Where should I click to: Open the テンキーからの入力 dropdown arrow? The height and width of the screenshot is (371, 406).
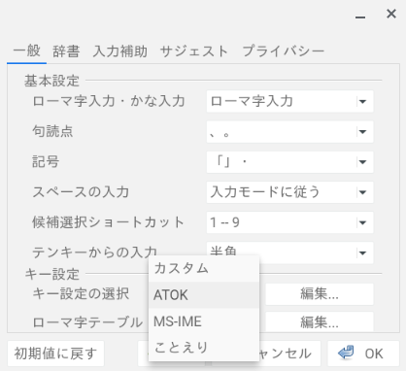coord(363,253)
